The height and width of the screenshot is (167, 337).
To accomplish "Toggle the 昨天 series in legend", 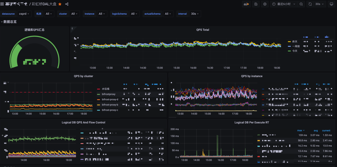I will click(295, 42).
